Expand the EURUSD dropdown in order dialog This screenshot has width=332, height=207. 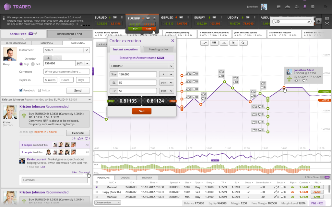(x=171, y=66)
